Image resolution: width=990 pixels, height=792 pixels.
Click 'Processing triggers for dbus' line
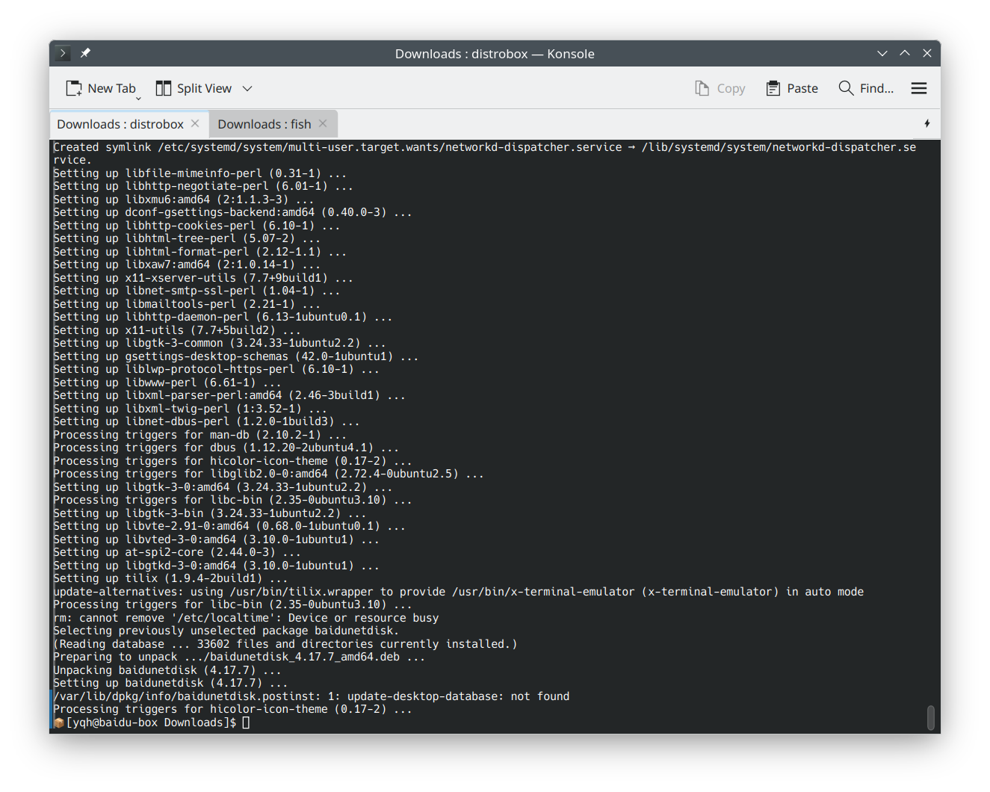(226, 448)
